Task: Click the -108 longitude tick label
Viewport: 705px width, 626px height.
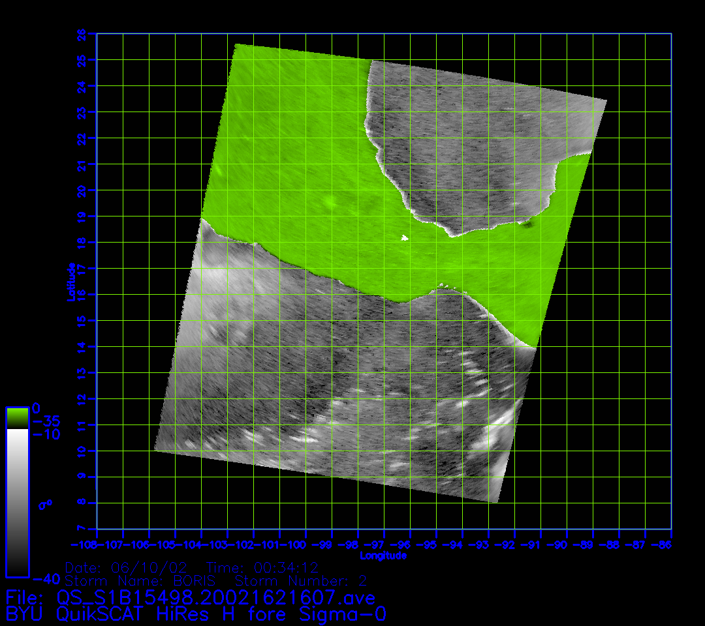Action: [84, 544]
